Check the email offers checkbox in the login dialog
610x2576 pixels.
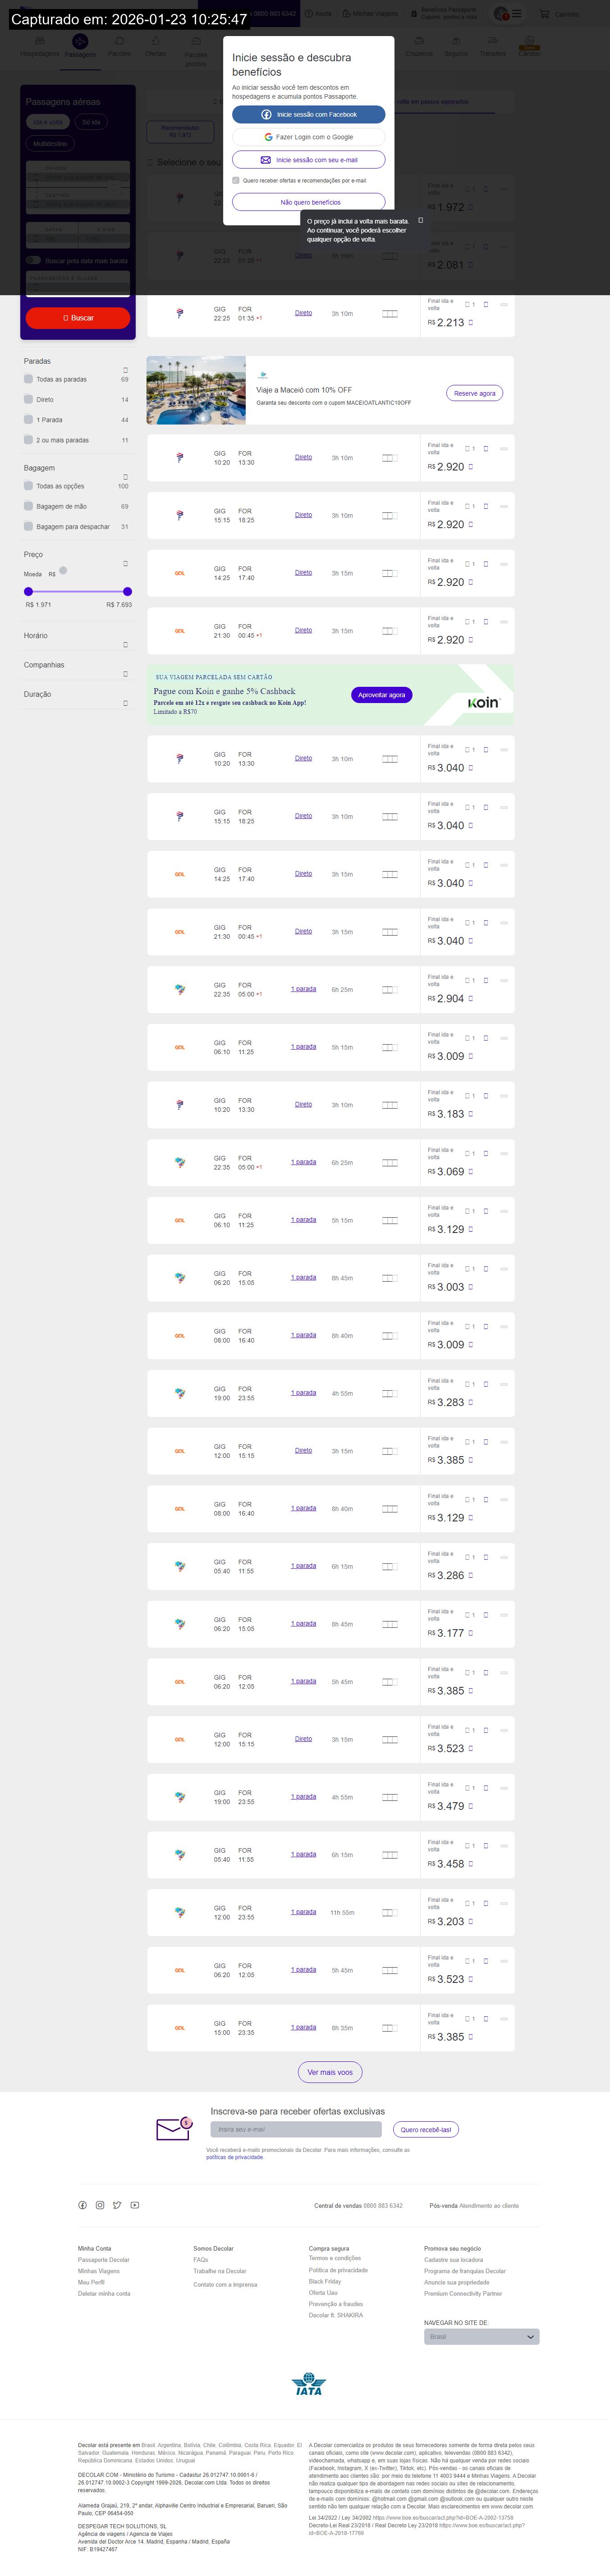click(236, 181)
